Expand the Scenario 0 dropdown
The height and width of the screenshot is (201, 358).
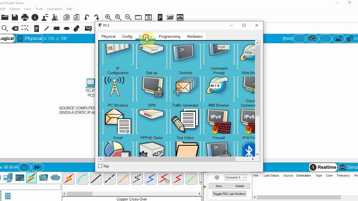coord(235,177)
